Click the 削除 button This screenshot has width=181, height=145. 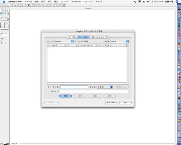pyautogui.click(x=110, y=96)
